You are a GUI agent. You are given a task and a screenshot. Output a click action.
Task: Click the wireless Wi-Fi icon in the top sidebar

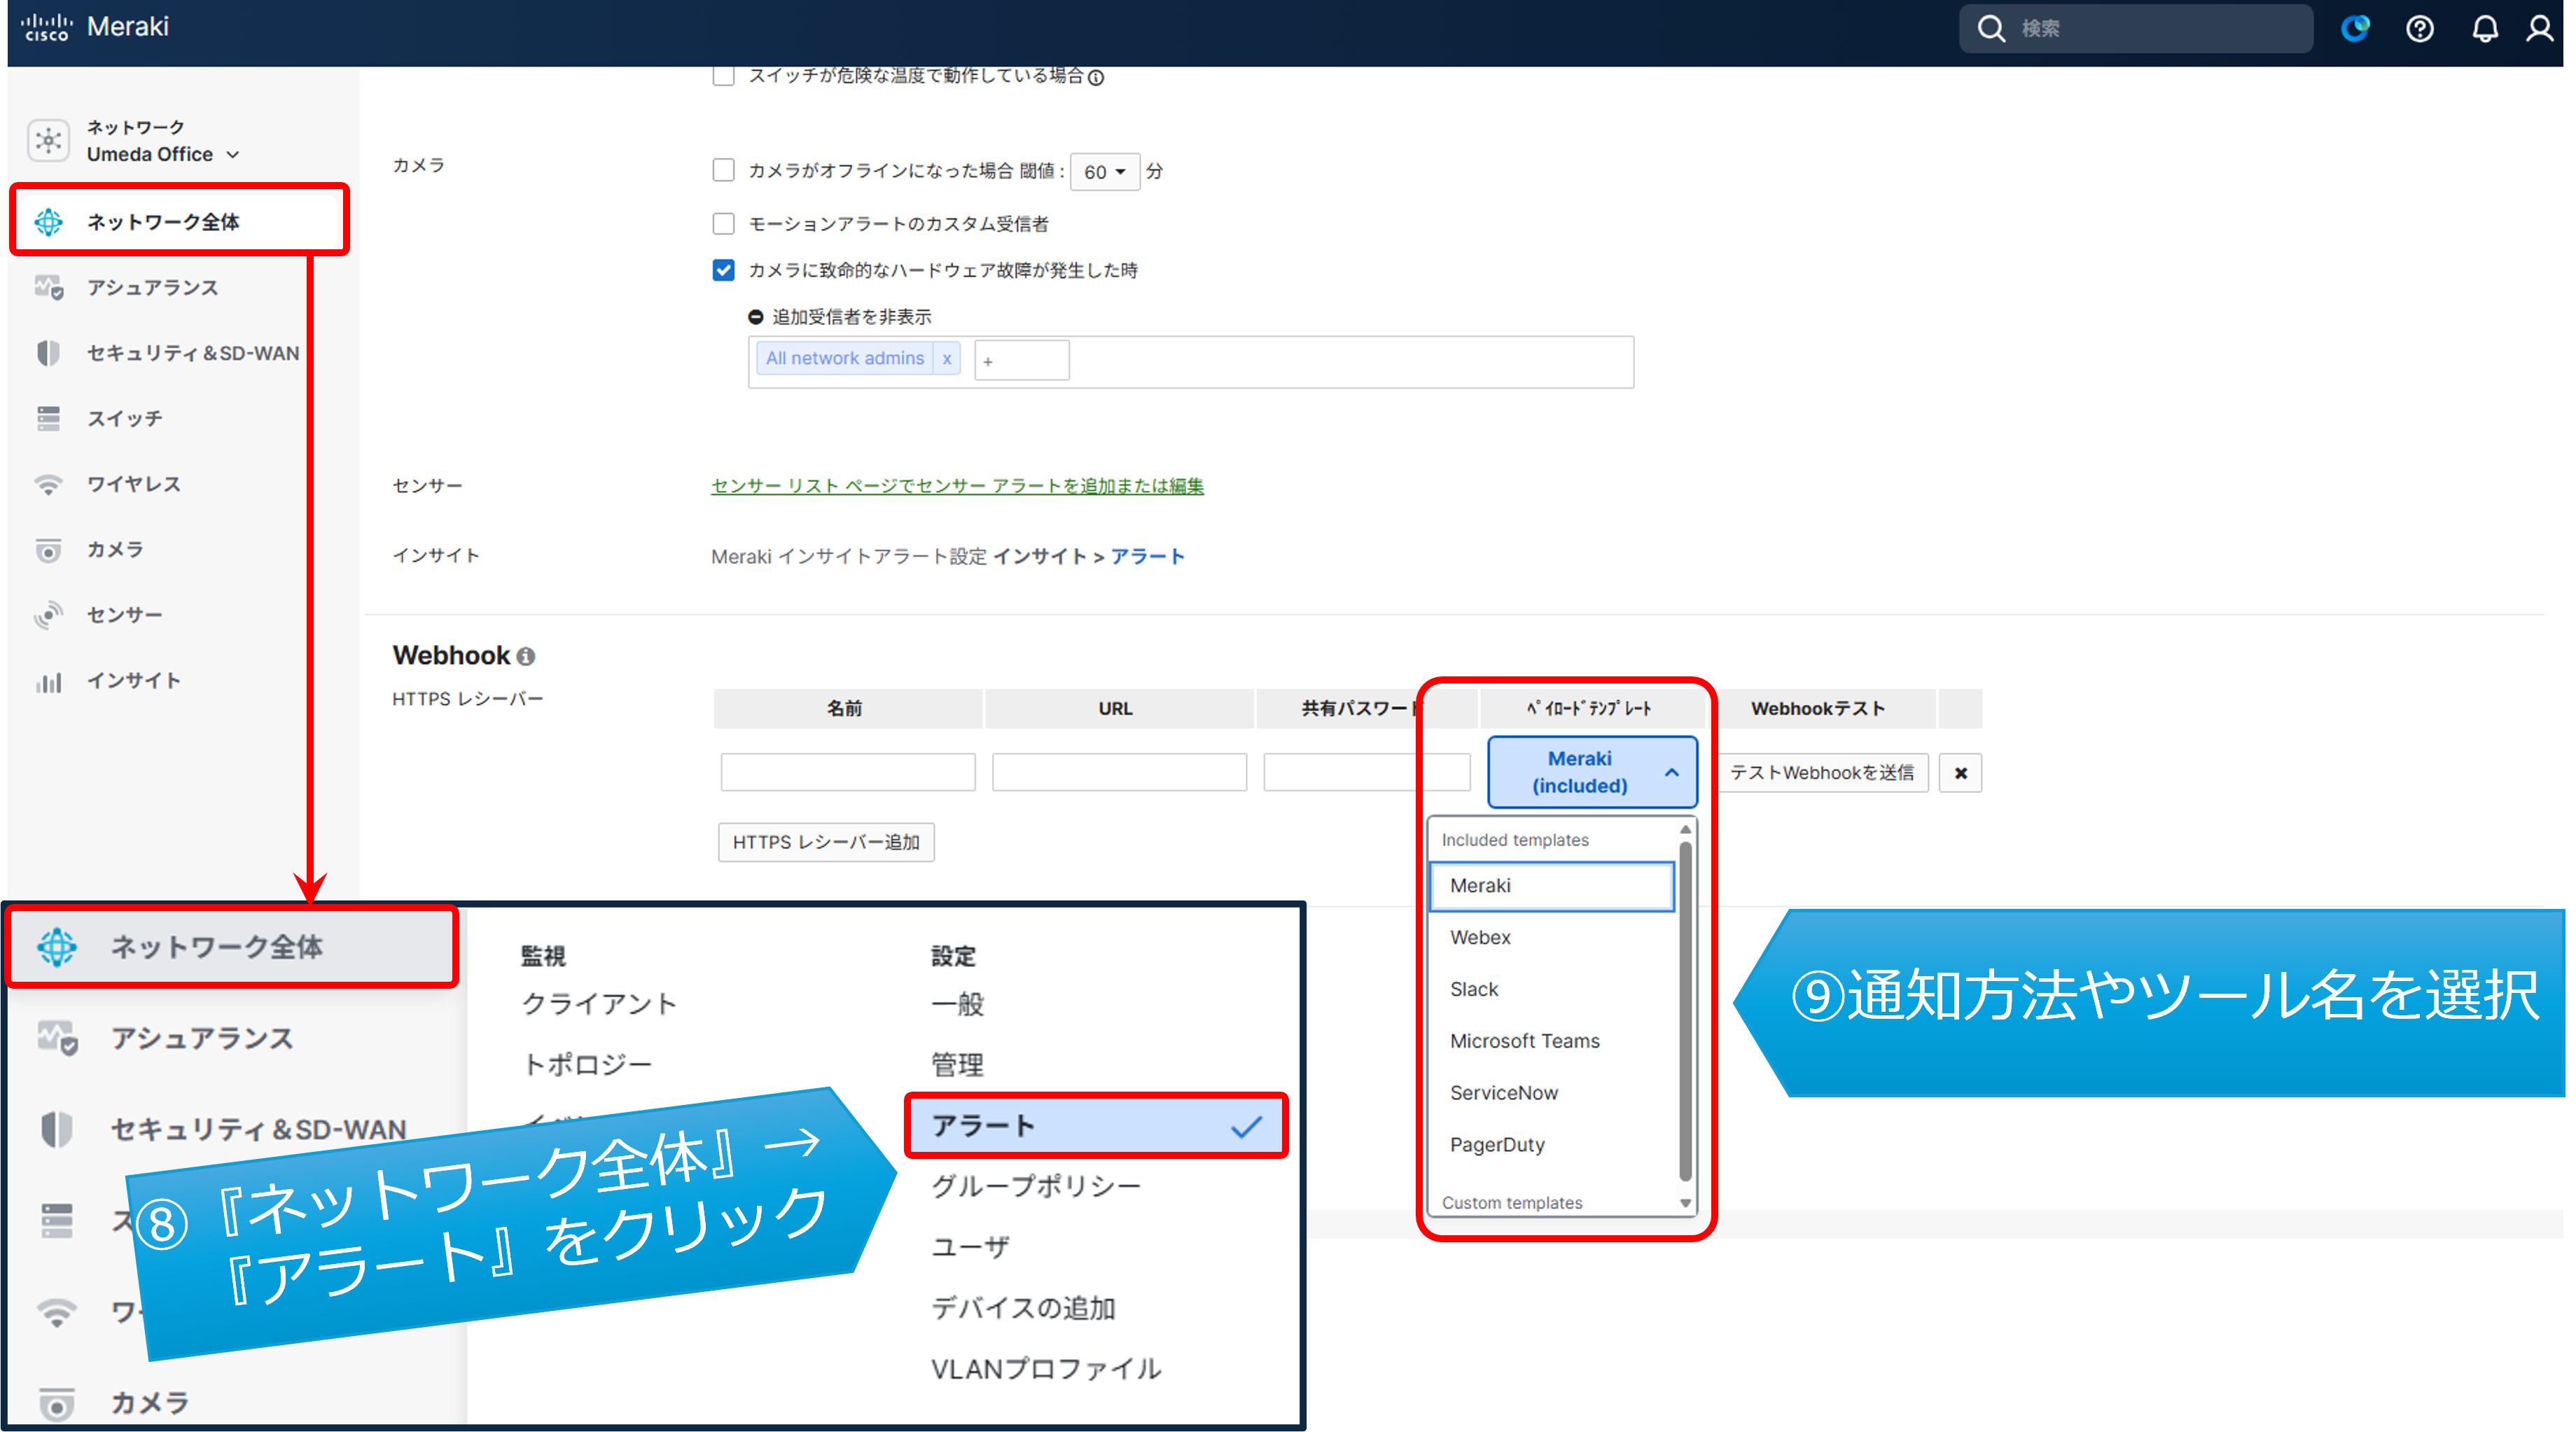tap(48, 484)
